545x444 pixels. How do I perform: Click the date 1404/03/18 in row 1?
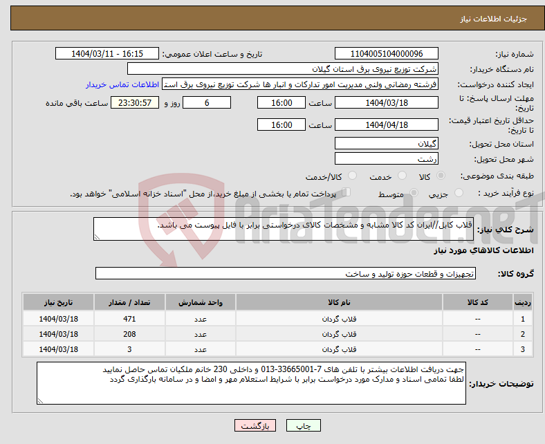58,319
